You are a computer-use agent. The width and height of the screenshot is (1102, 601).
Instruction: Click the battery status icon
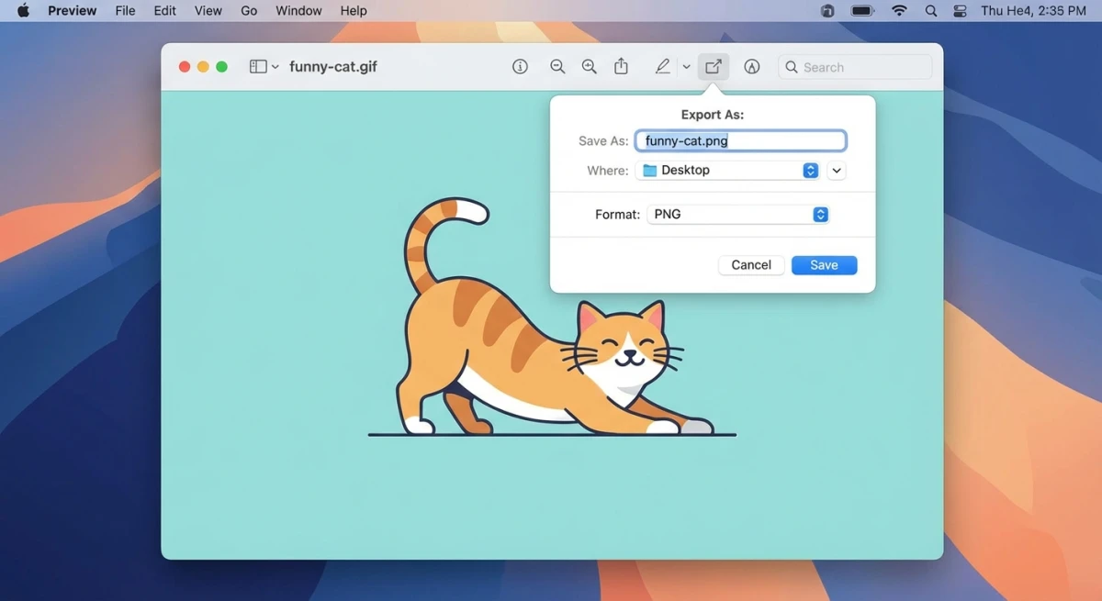click(x=862, y=11)
